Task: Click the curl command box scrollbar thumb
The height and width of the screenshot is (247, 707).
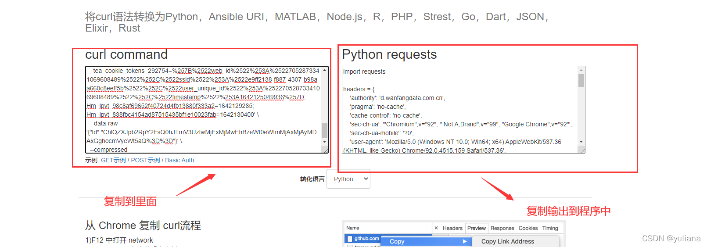Action: (325, 130)
